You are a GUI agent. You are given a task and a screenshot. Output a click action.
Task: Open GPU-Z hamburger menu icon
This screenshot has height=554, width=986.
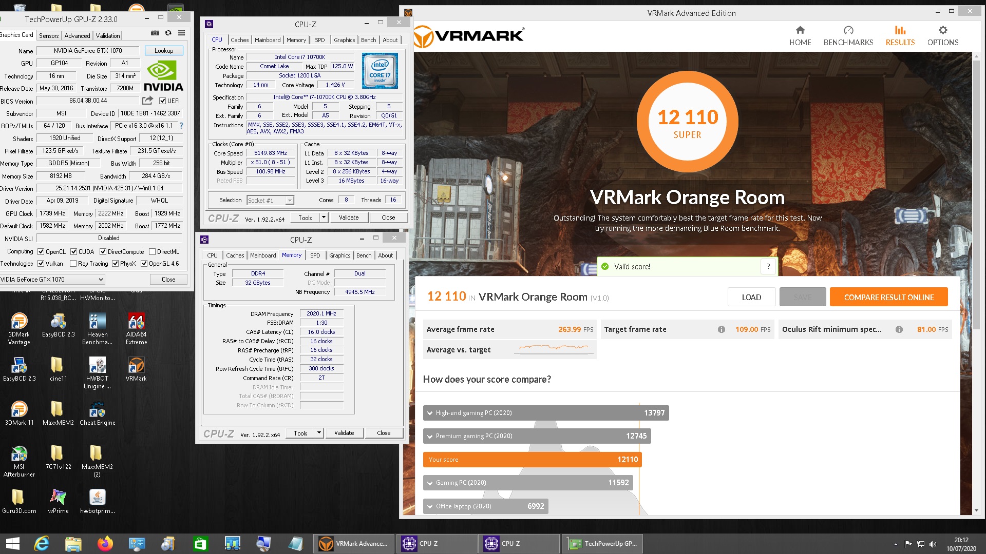[x=181, y=33]
